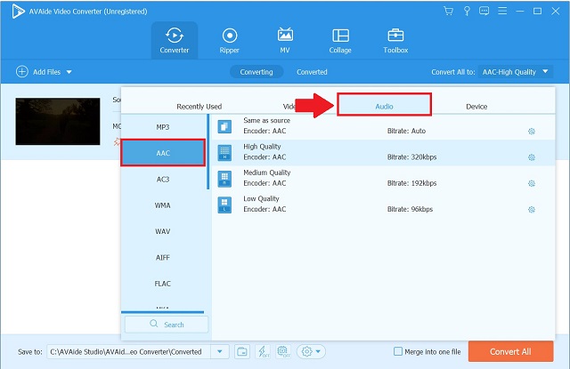Screen dimensions: 570x369
Task: Select the Low Quality preset text
Action: pos(261,199)
